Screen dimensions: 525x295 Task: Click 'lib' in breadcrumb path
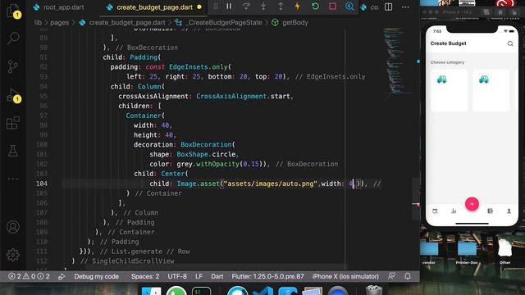38,23
